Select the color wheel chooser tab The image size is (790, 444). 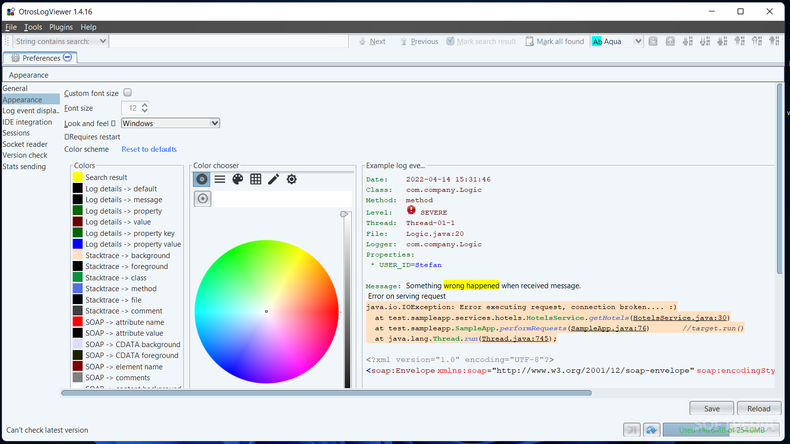tap(202, 179)
